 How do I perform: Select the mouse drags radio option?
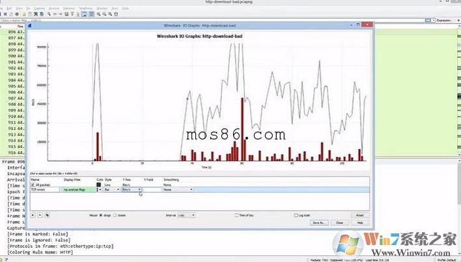[101, 215]
